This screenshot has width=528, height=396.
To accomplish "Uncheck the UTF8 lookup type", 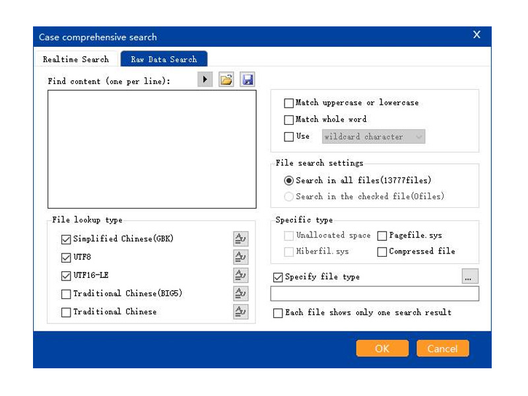I will [x=66, y=257].
